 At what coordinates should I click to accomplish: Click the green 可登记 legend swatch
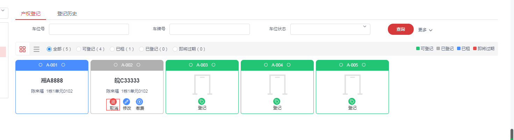pos(418,49)
